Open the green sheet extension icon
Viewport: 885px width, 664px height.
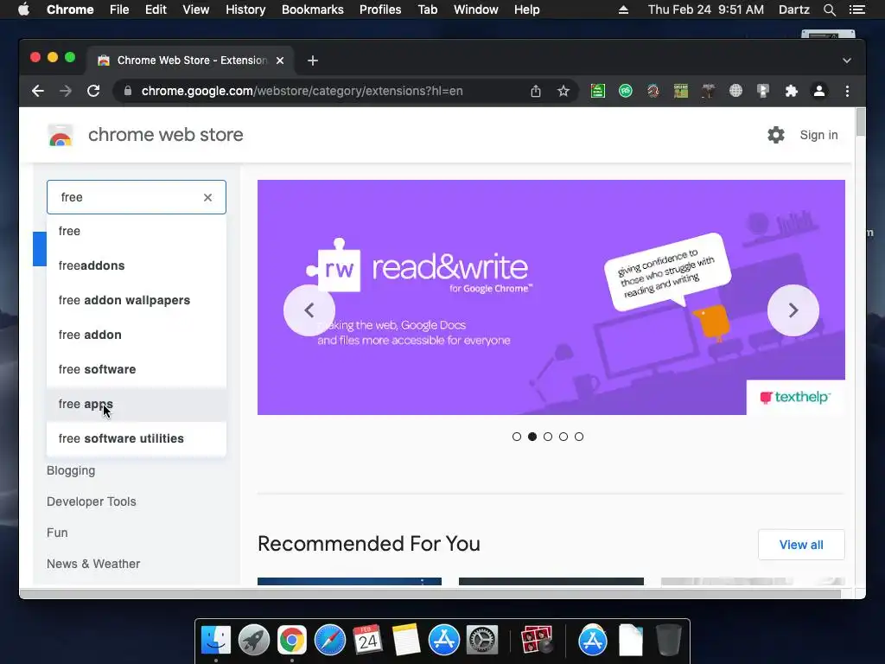coord(598,90)
